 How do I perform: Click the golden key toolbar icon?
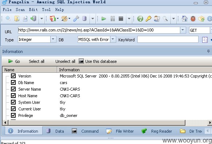click(149, 19)
